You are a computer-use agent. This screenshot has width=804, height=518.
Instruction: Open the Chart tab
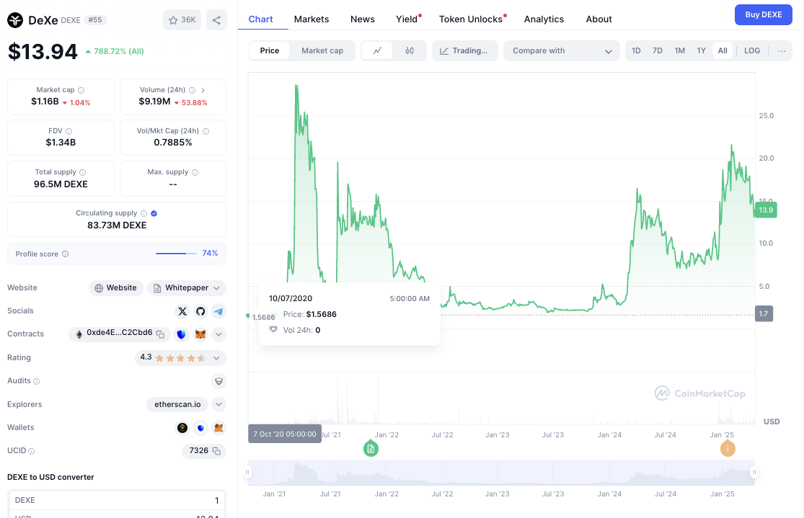point(260,19)
